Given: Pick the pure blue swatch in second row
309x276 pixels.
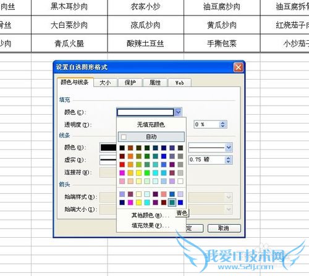Looking at the screenshot, I should pyautogui.click(x=164, y=156).
